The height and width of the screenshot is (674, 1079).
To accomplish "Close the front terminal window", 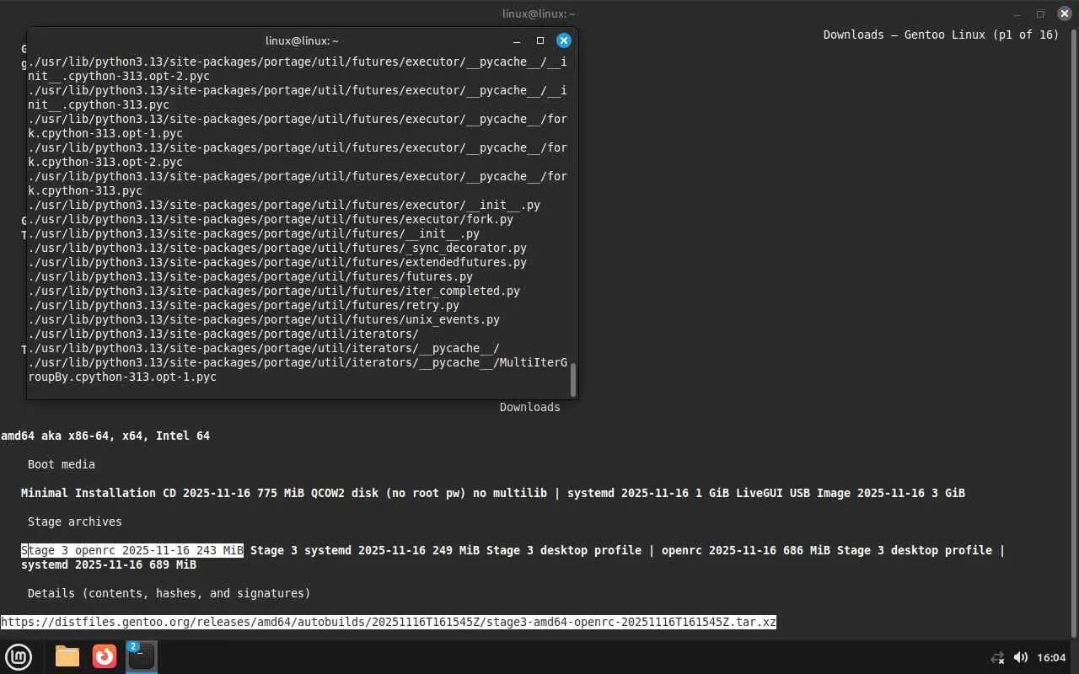I will pos(564,40).
